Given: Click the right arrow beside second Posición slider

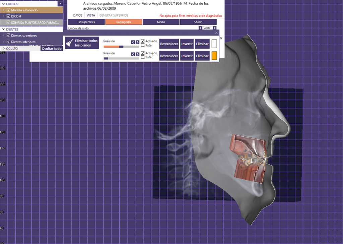Looking at the screenshot, I should click(x=137, y=55).
